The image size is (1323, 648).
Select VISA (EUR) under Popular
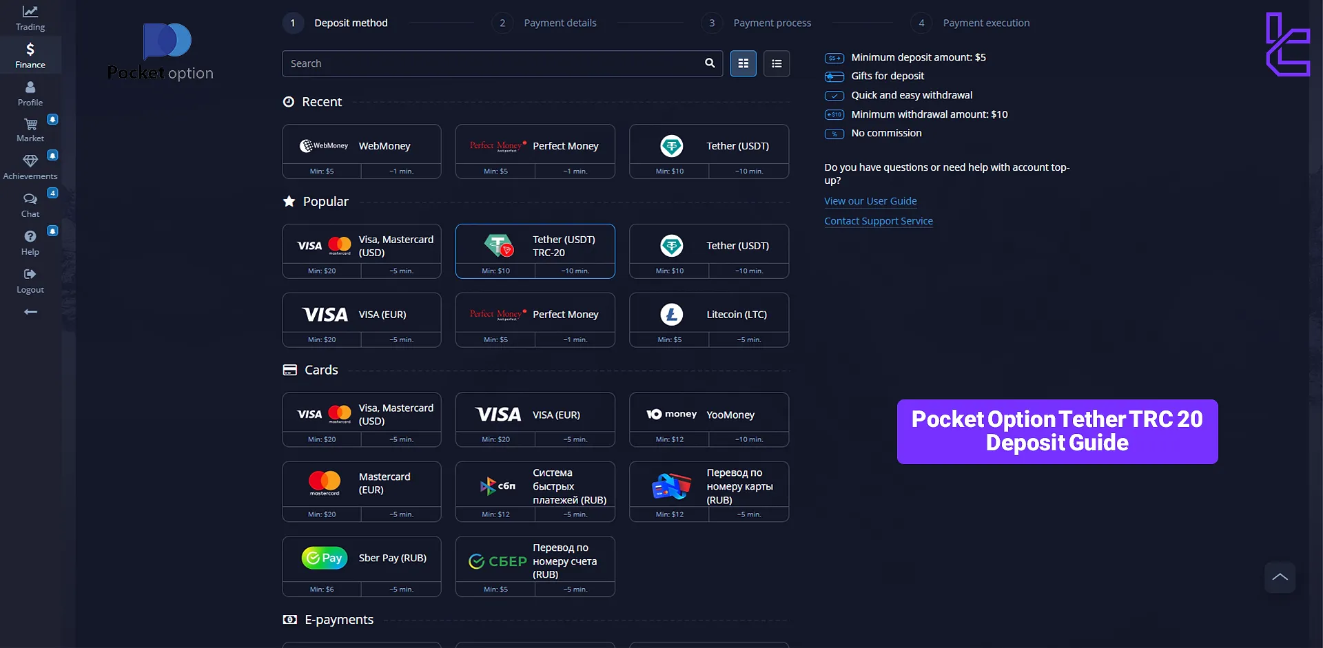[x=362, y=320]
